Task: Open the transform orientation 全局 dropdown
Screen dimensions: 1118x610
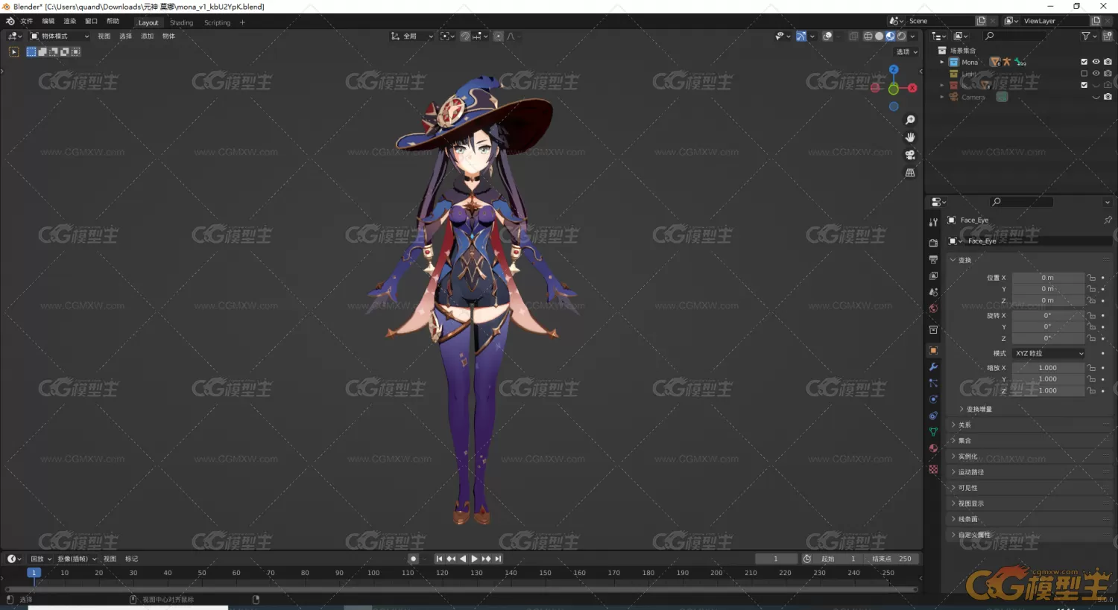Action: pyautogui.click(x=412, y=36)
